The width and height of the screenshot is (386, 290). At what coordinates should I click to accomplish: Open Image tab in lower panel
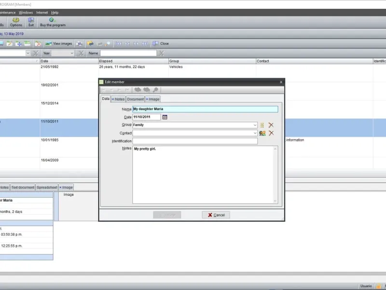tap(66, 188)
